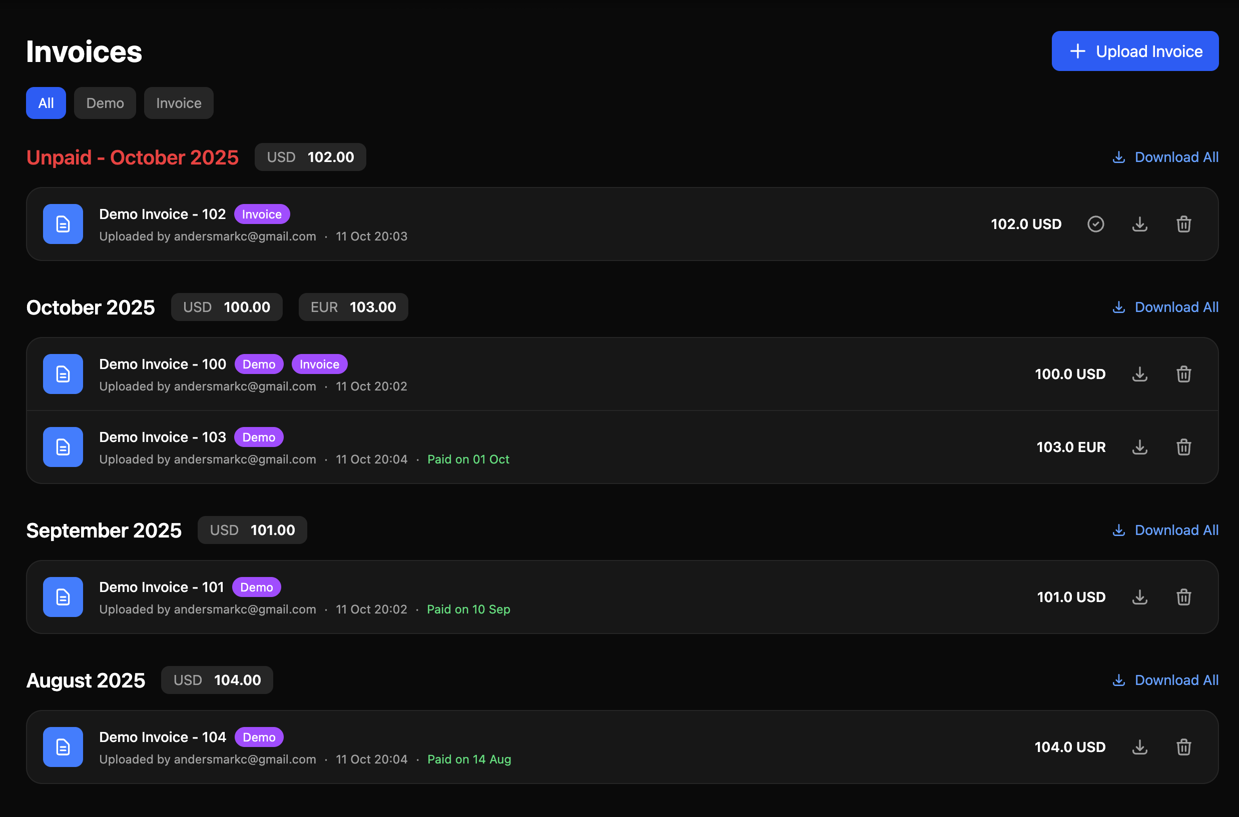Screen dimensions: 1239x817
Task: Download Demo Invoice - 102
Action: (x=1139, y=224)
